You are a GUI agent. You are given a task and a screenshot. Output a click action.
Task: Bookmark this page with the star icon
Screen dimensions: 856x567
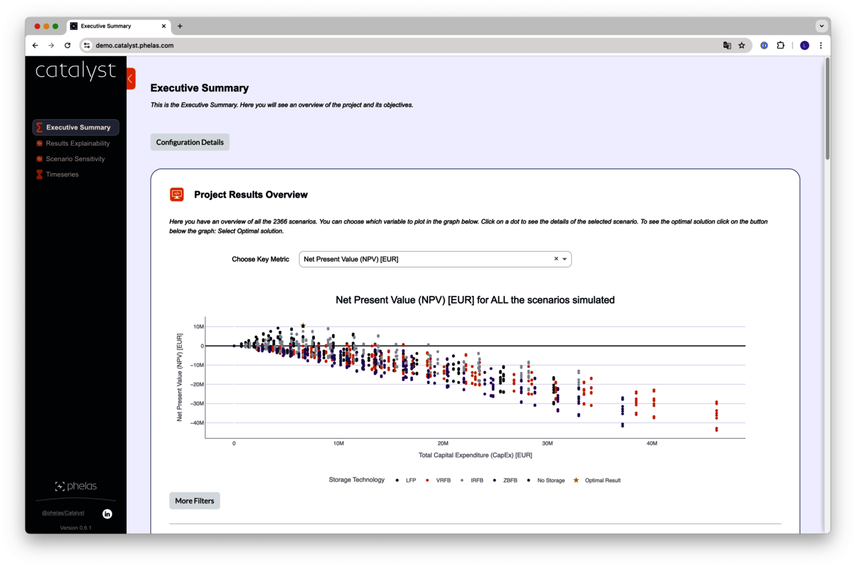[x=742, y=46]
